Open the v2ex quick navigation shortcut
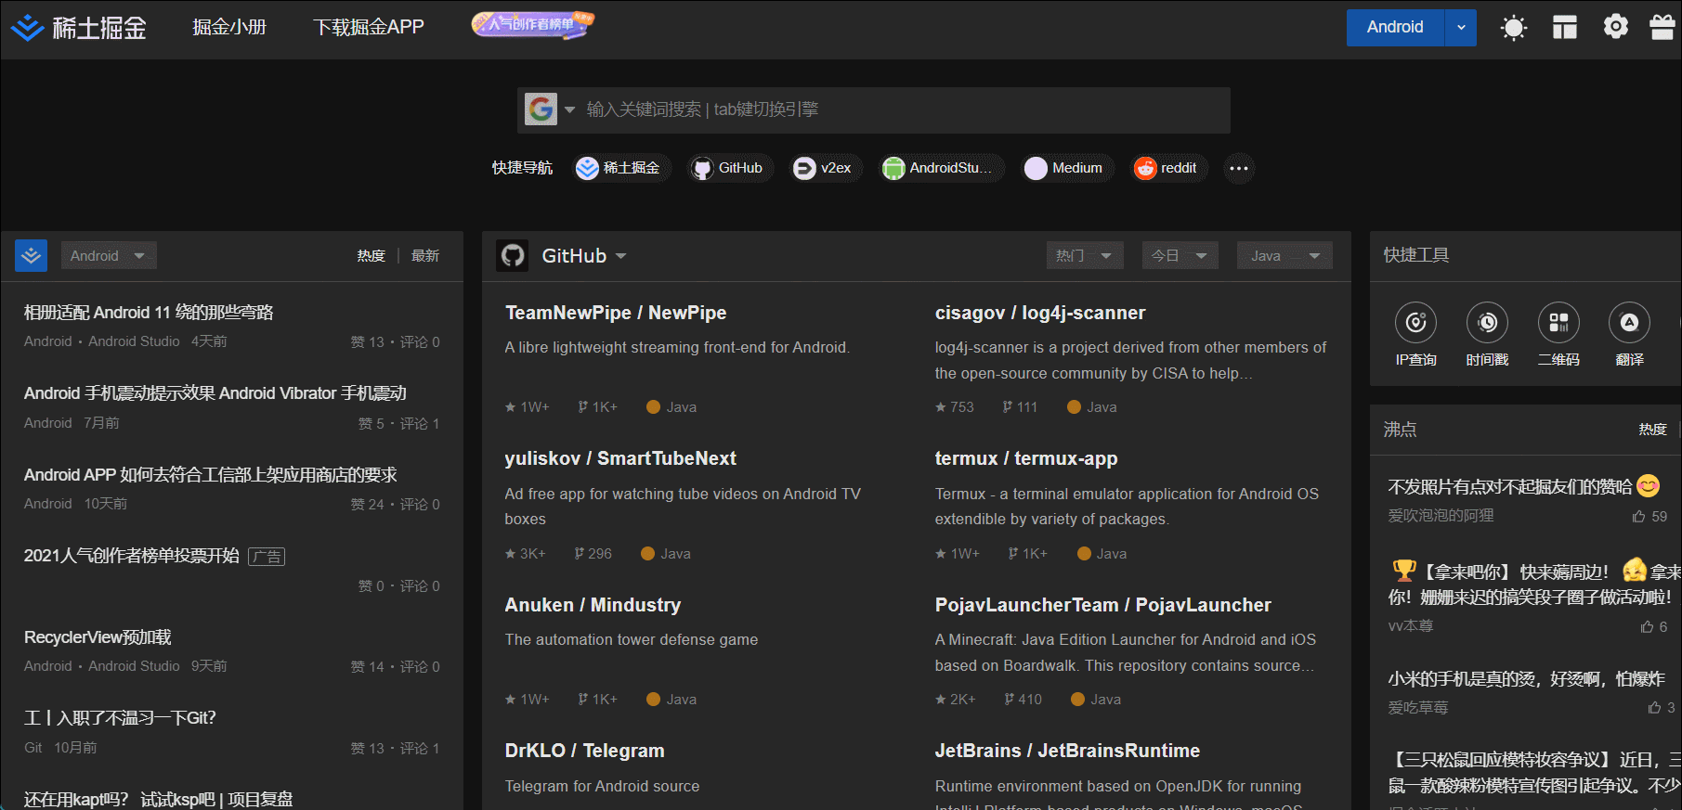The width and height of the screenshot is (1682, 810). coord(825,168)
